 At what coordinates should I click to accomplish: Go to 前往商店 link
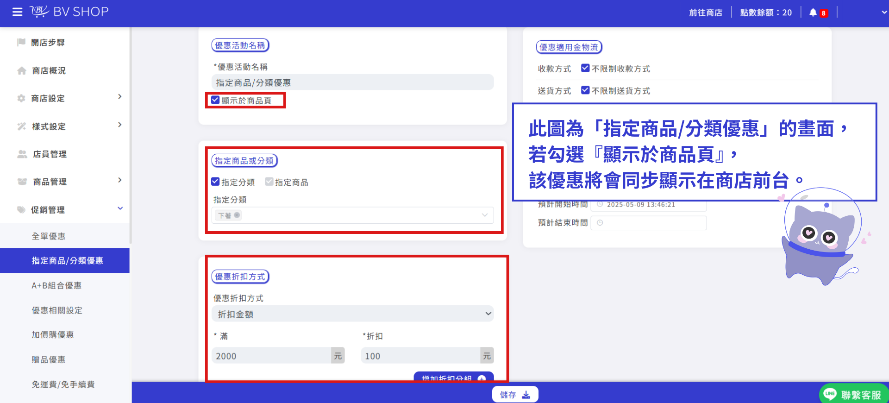click(706, 13)
